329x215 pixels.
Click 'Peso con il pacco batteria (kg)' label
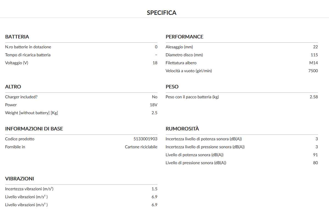point(192,97)
